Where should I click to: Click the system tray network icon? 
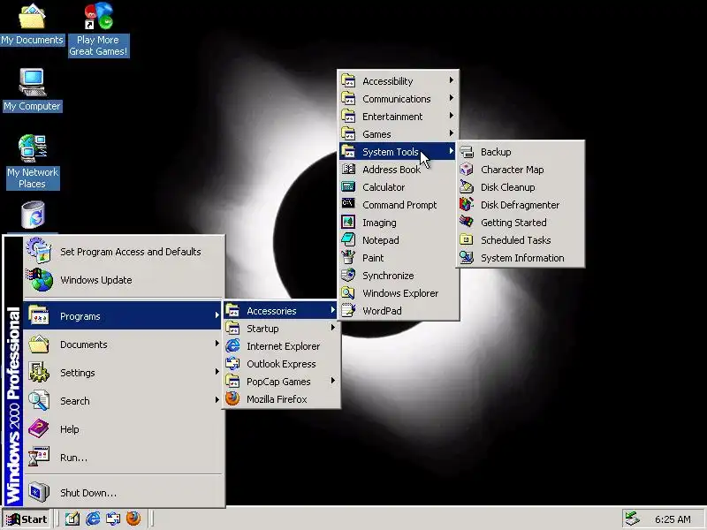[x=632, y=519]
